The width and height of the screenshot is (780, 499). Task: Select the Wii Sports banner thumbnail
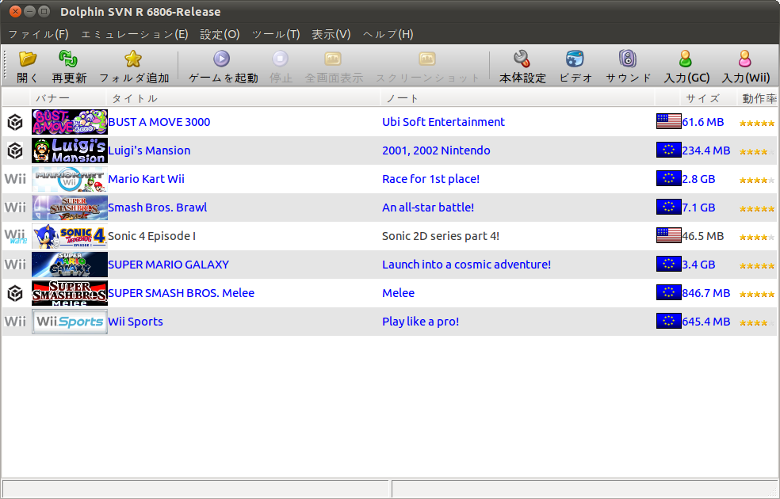click(x=70, y=322)
